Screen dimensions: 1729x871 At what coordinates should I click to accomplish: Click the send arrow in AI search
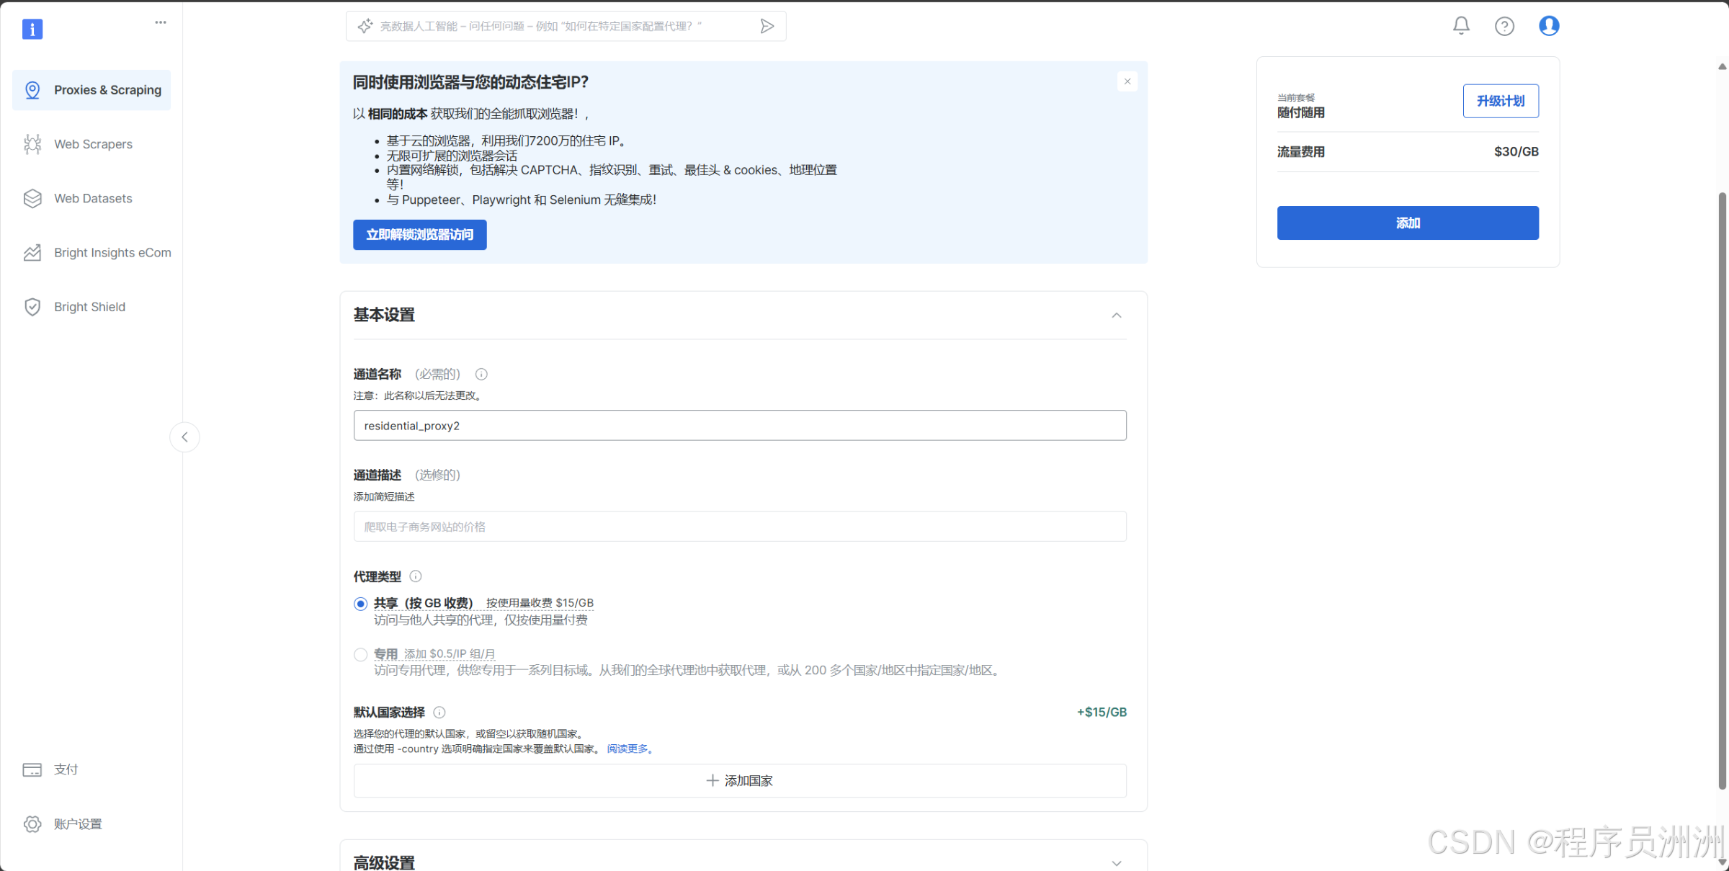coord(767,26)
